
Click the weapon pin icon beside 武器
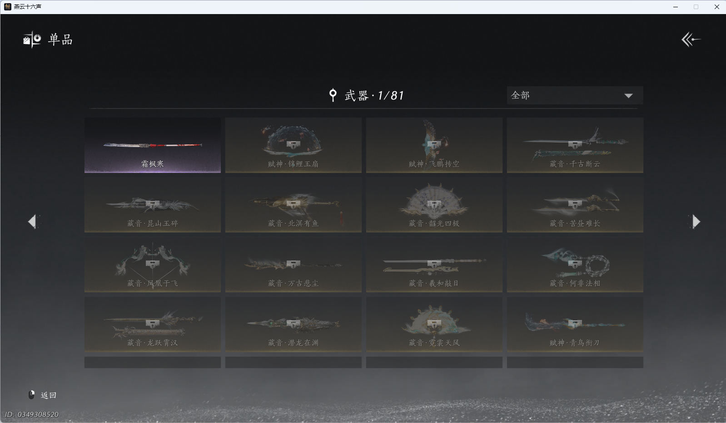(x=333, y=95)
